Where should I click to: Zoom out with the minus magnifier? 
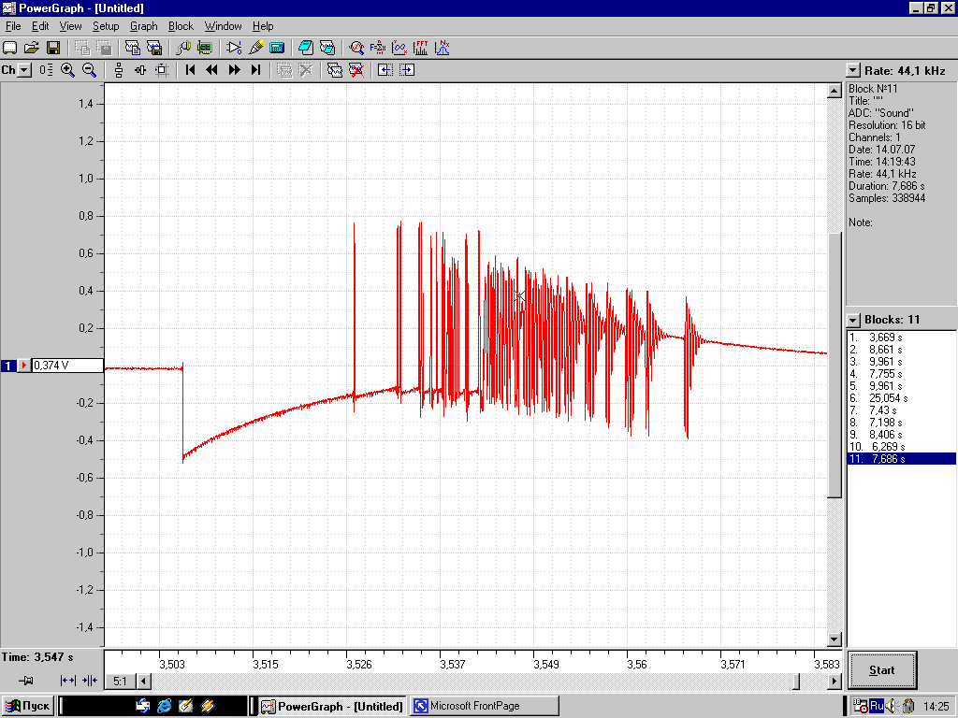point(89,70)
